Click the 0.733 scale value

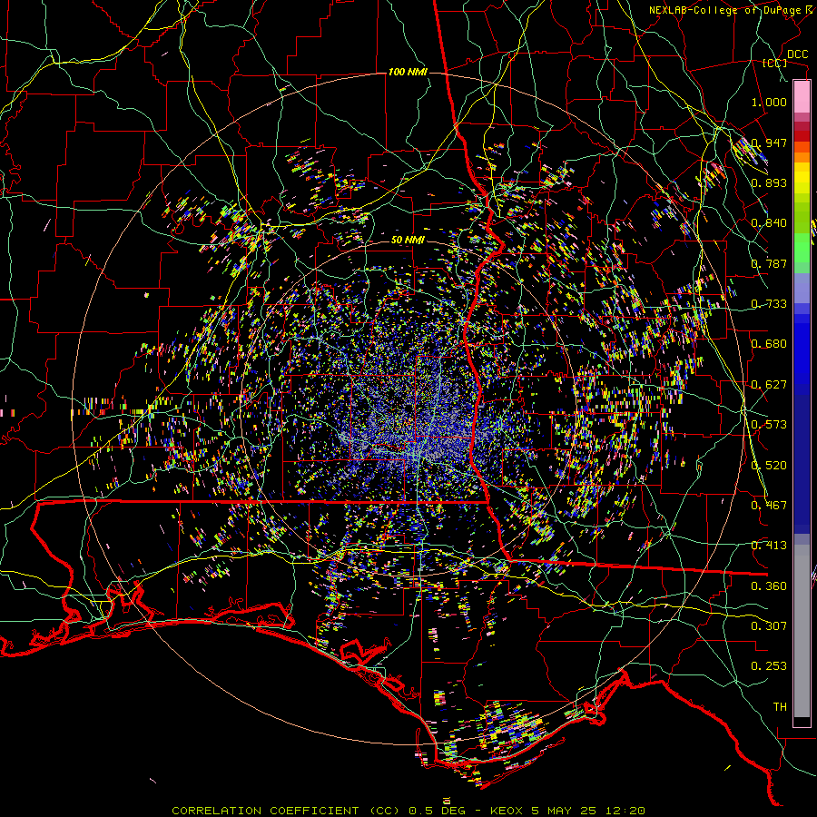(x=769, y=304)
